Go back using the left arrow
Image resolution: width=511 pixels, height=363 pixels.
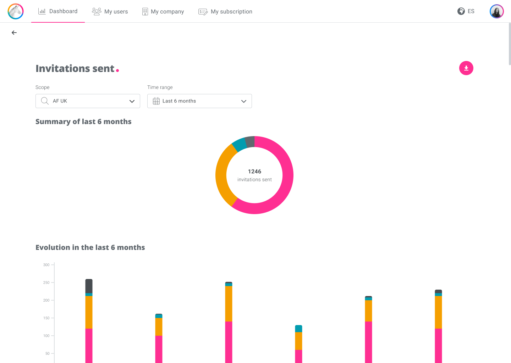click(x=14, y=33)
